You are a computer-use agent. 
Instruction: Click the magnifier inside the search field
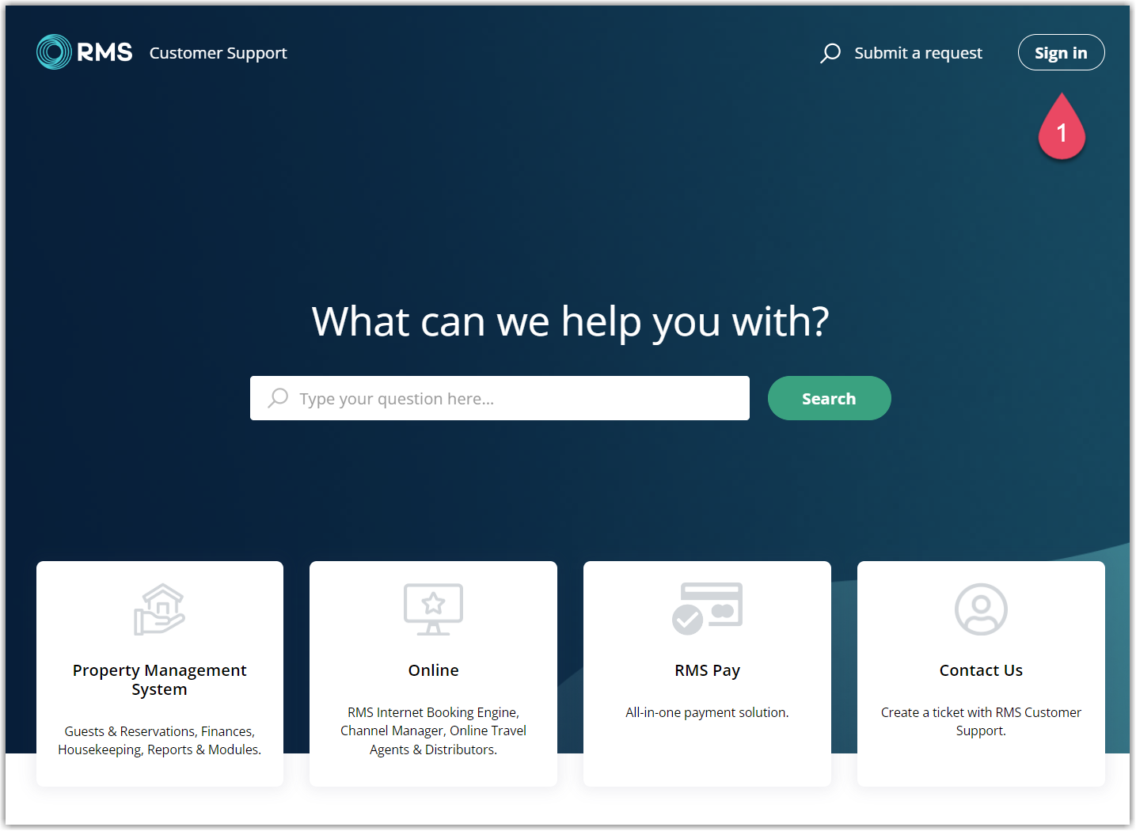278,398
